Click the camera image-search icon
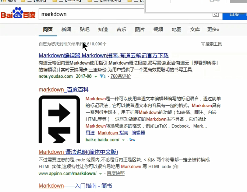 (x=216, y=15)
